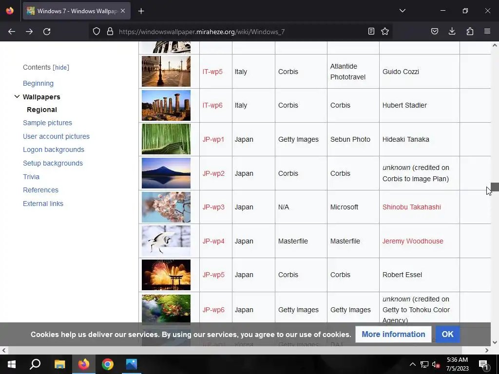499x374 pixels.
Task: Open the Jeremy Woodhouse photographer link
Action: pos(413,241)
